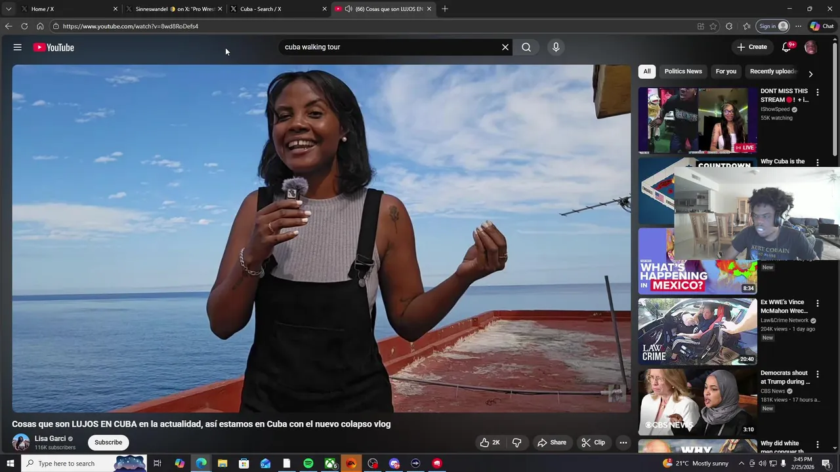The image size is (840, 472).
Task: Open the Edge settings and more menu
Action: [x=798, y=26]
